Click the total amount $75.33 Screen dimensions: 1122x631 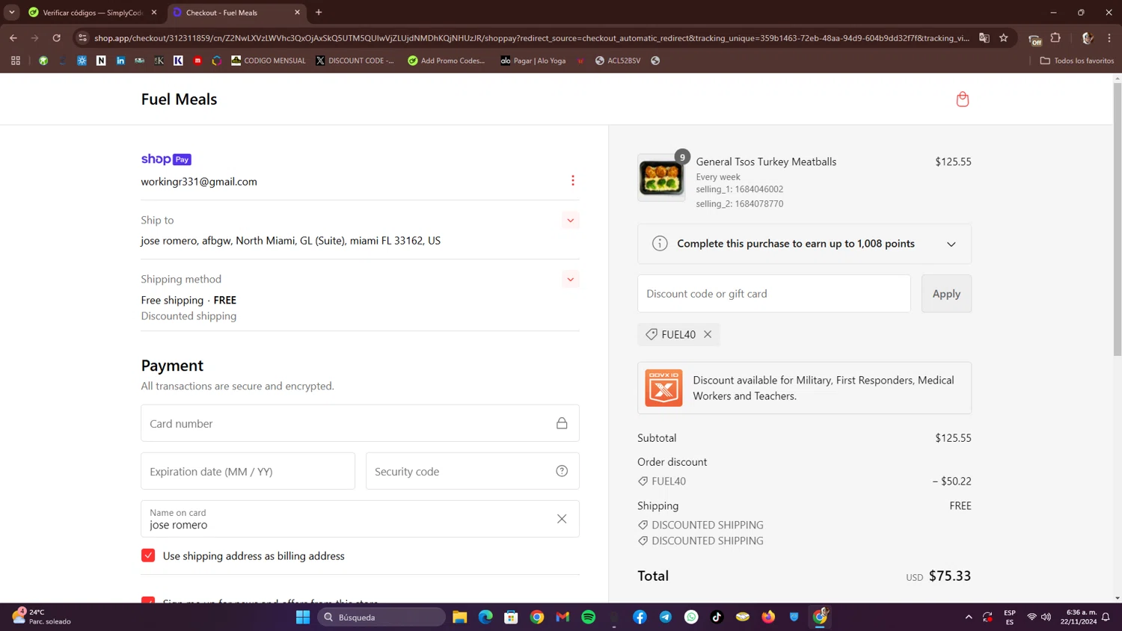950,576
